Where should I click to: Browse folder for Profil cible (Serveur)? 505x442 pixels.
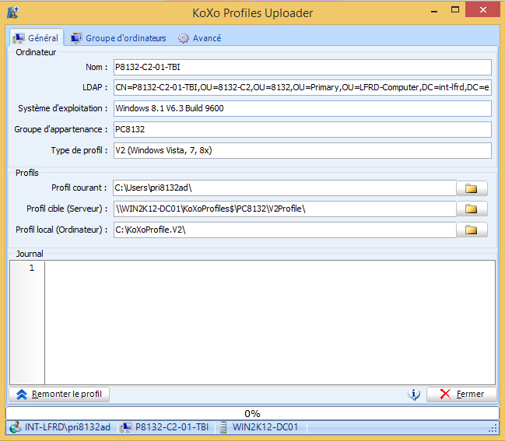click(x=472, y=209)
